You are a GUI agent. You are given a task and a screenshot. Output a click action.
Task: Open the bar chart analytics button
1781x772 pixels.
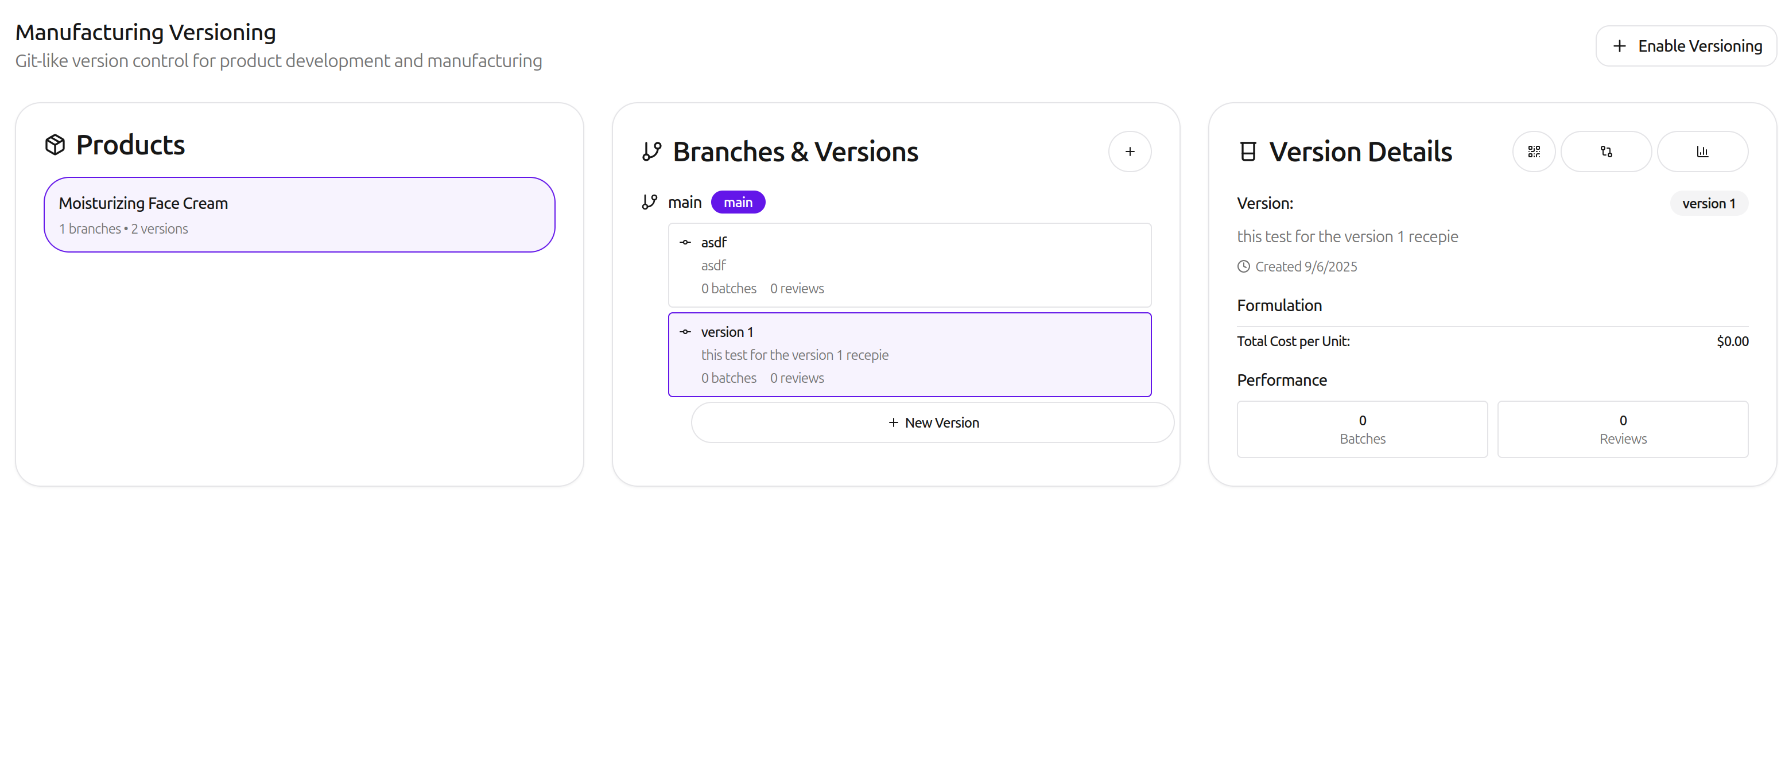coord(1701,152)
